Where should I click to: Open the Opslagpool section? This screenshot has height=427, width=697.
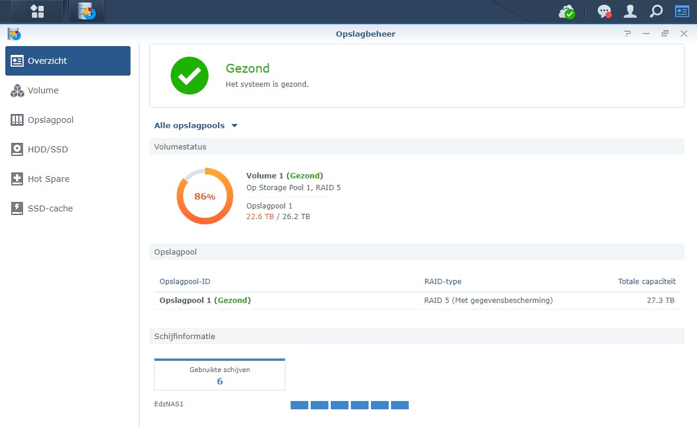(x=68, y=120)
